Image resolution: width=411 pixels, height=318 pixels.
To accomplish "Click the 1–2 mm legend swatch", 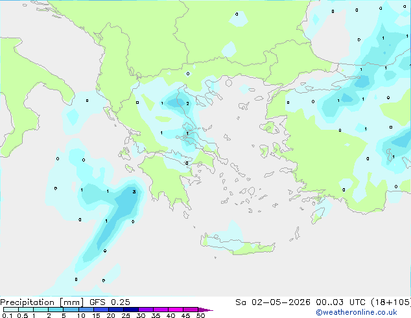I will point(41,310).
